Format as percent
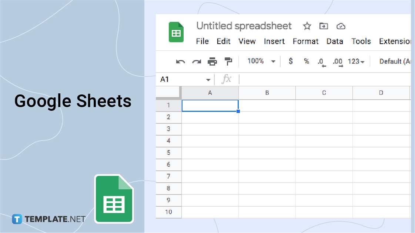The image size is (415, 233). coord(307,61)
